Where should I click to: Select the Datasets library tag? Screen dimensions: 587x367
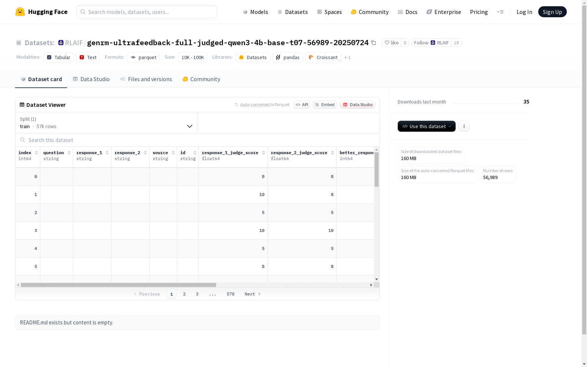tap(253, 57)
